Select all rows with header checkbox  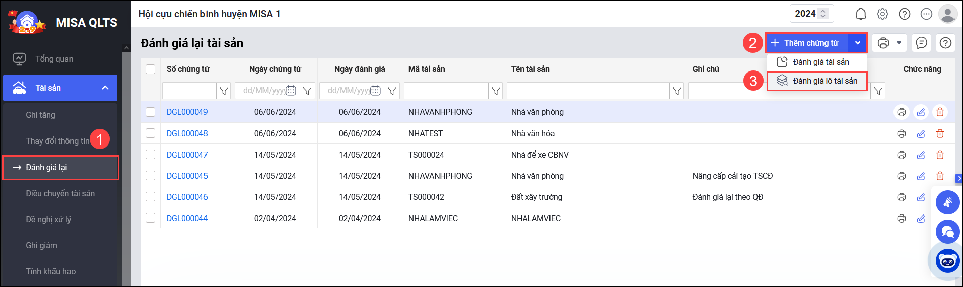[150, 69]
